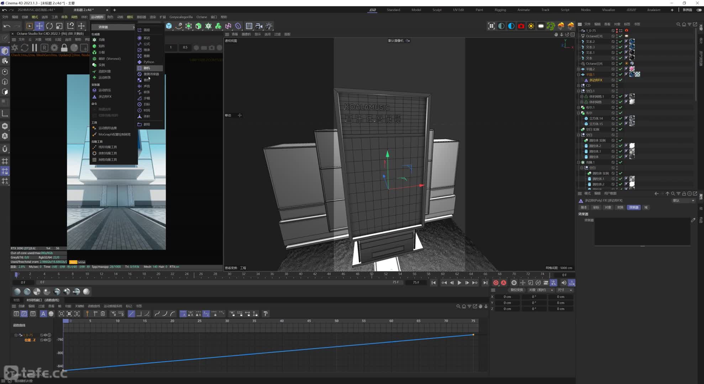Click the snap magnet icon in sidebar

[5, 149]
